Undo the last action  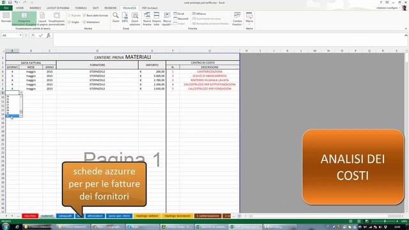point(16,3)
